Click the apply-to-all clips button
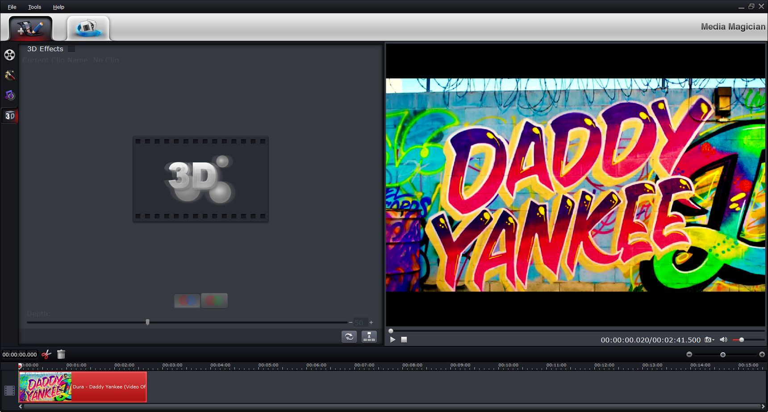 click(369, 337)
